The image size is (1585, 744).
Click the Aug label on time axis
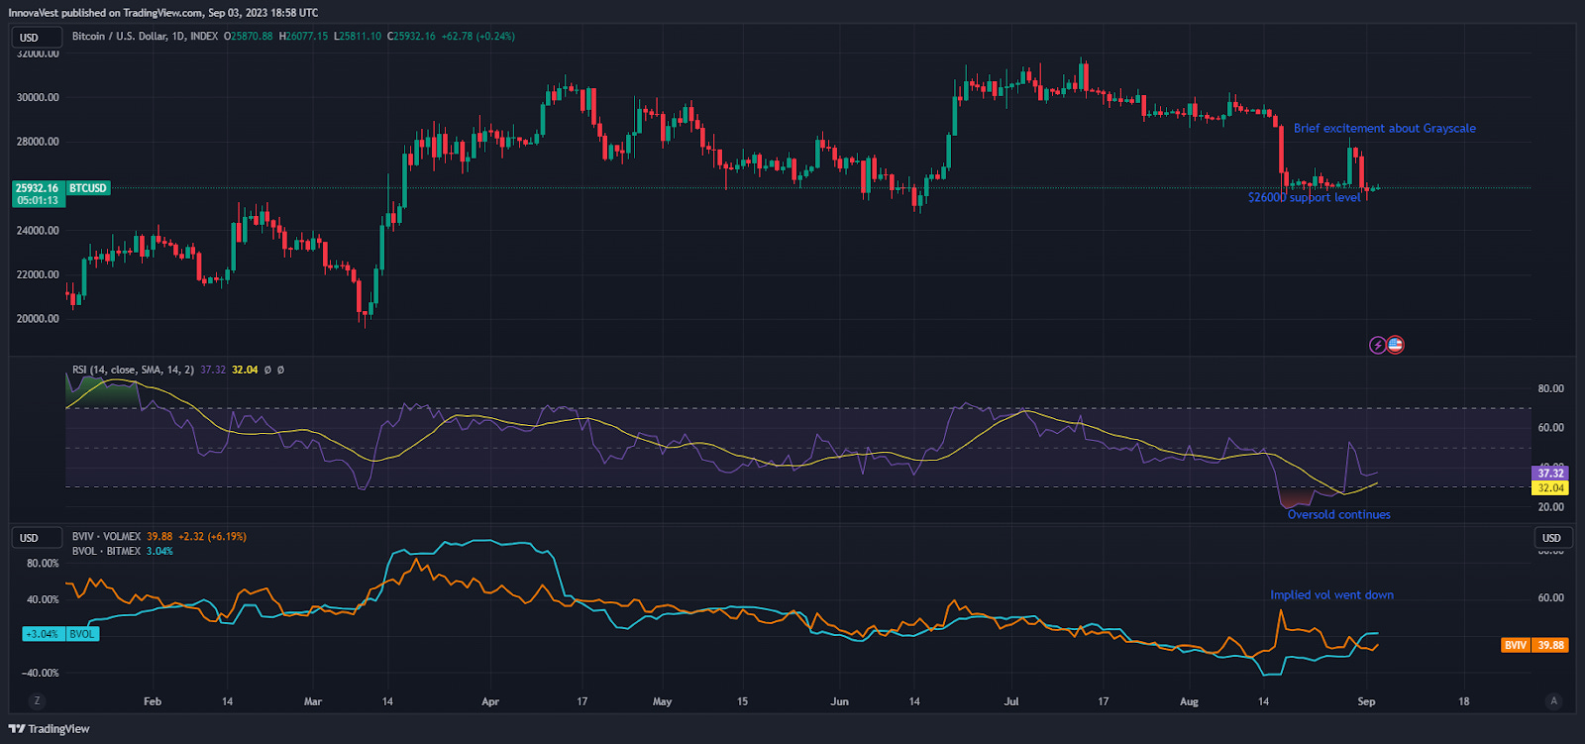tap(1189, 701)
